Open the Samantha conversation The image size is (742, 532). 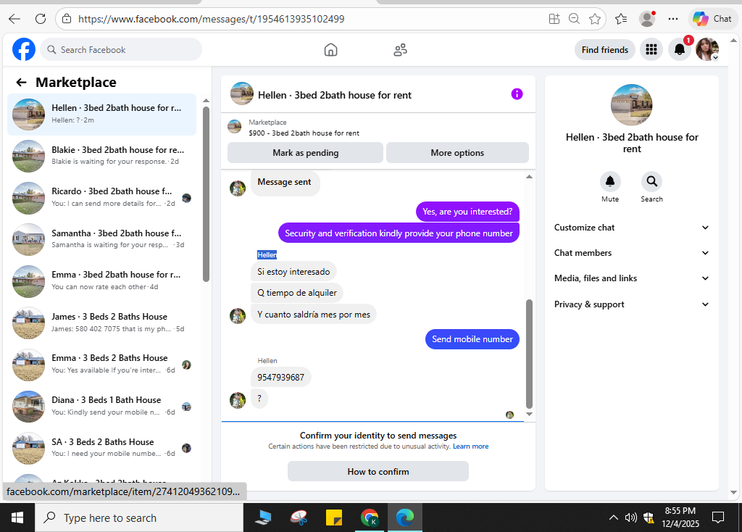click(x=101, y=239)
